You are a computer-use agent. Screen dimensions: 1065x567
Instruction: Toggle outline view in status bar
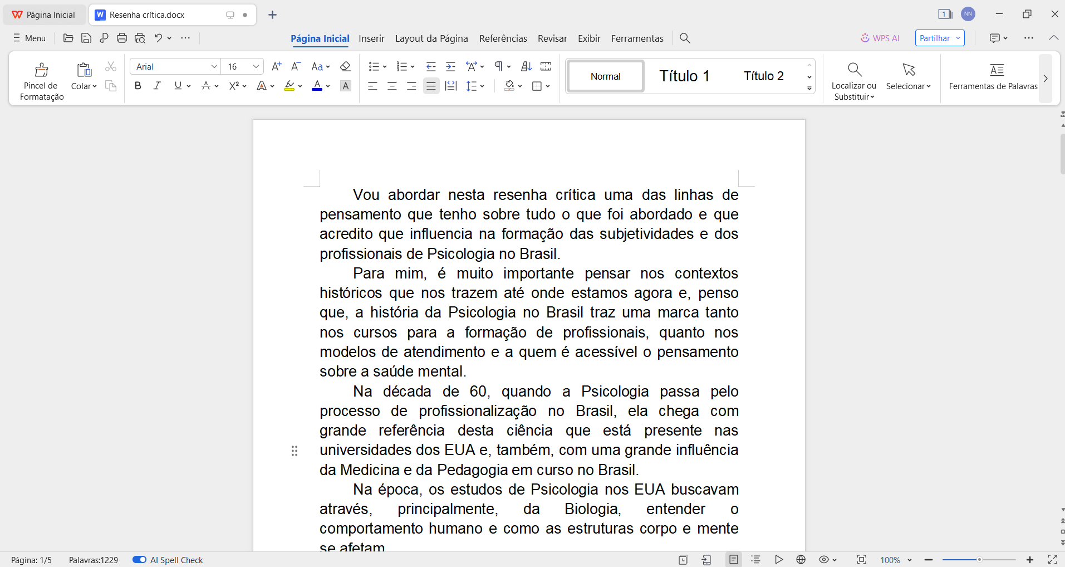[x=755, y=560]
